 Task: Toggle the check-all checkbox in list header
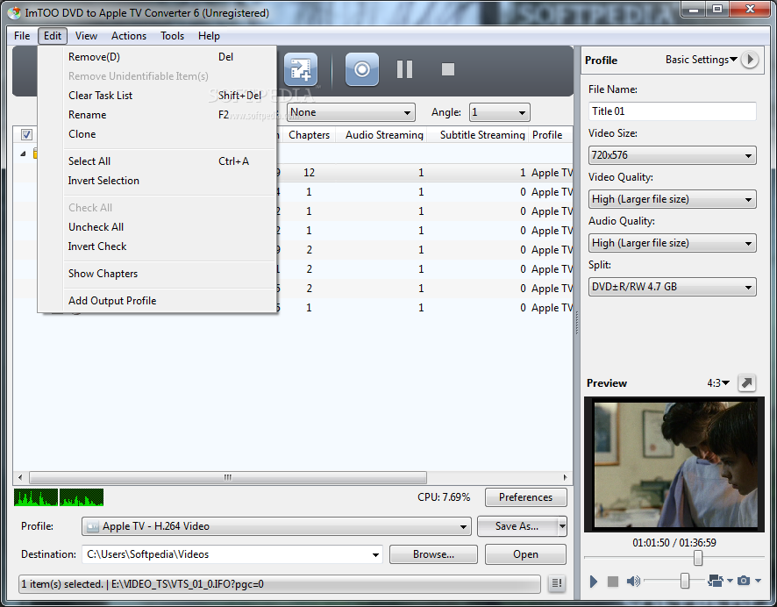point(27,134)
